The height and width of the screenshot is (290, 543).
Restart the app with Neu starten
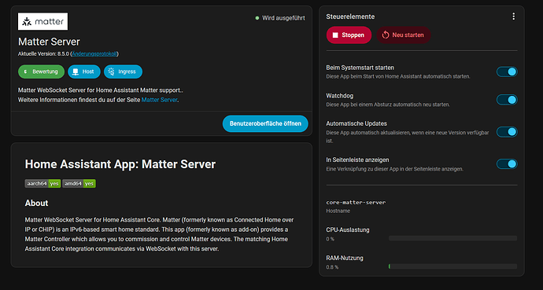[404, 35]
